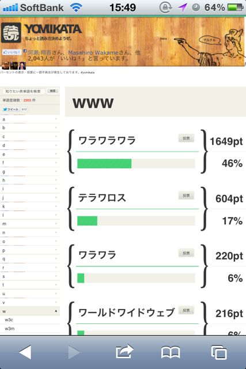Open the Safari share sheet icon
Screen dimensions: 246x369
(124, 351)
